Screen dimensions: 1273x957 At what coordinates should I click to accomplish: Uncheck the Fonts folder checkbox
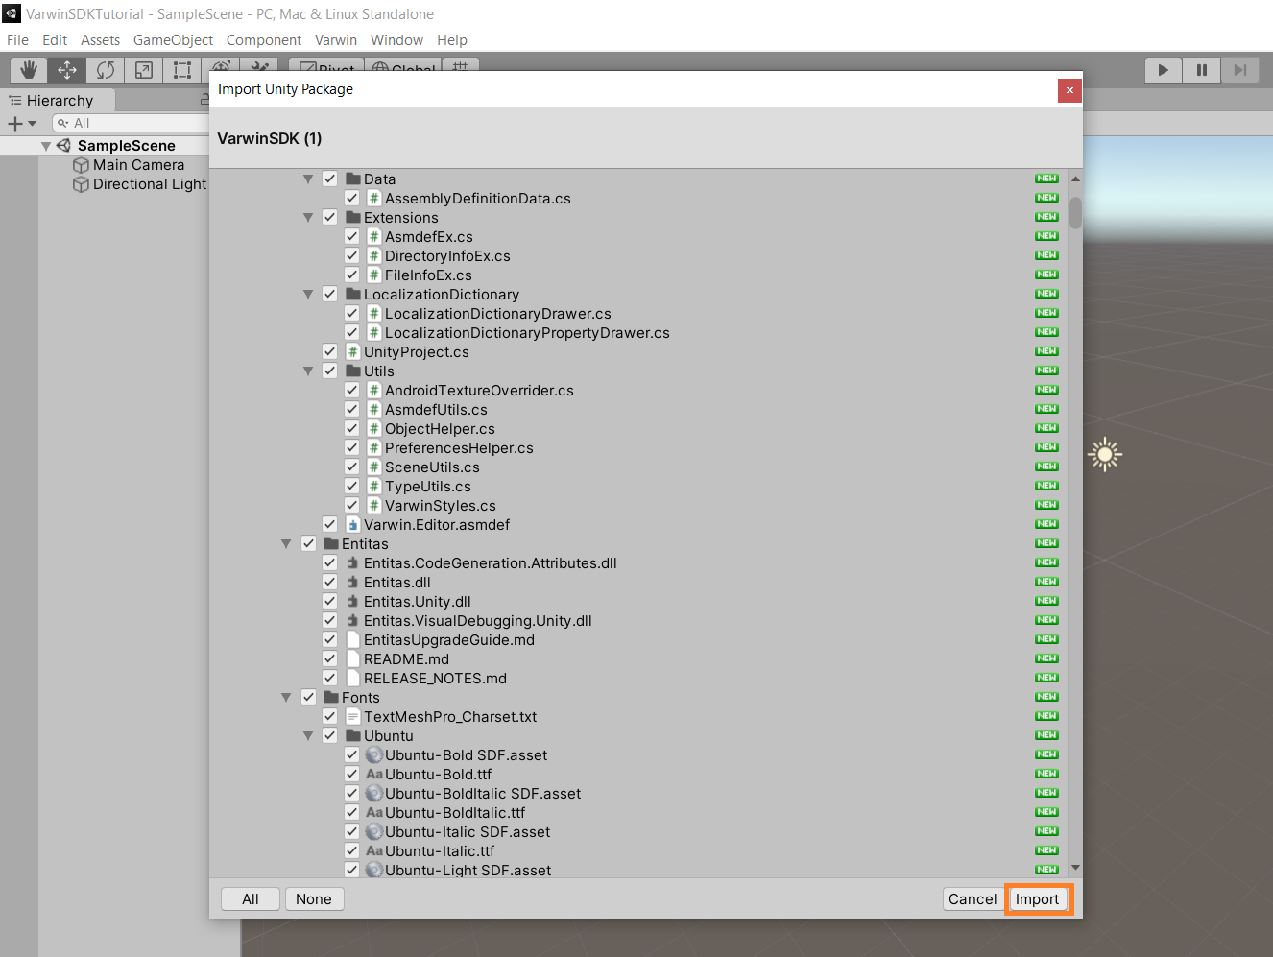308,697
